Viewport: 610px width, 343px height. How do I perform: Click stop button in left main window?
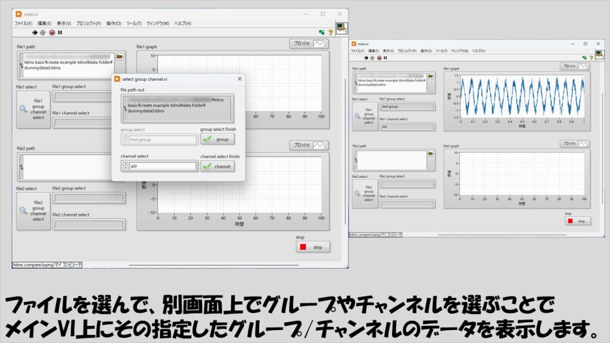[x=312, y=247]
